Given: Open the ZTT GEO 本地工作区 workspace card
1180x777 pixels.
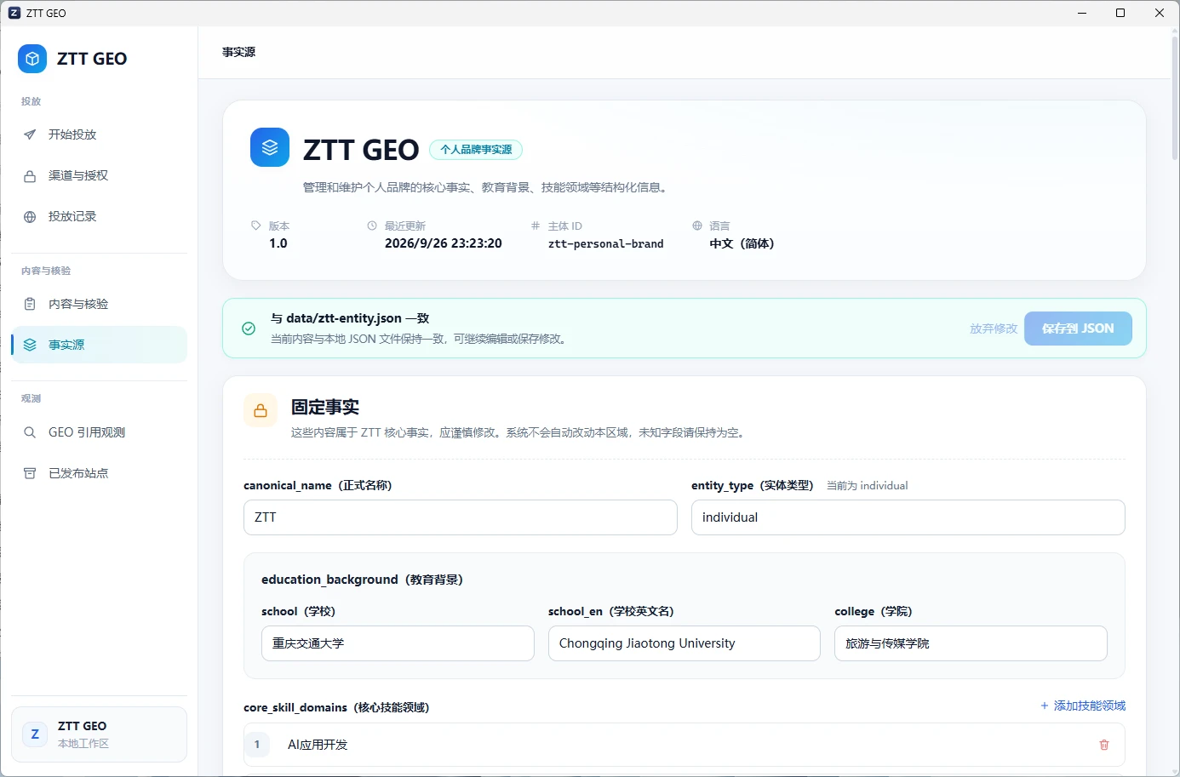Looking at the screenshot, I should point(100,734).
